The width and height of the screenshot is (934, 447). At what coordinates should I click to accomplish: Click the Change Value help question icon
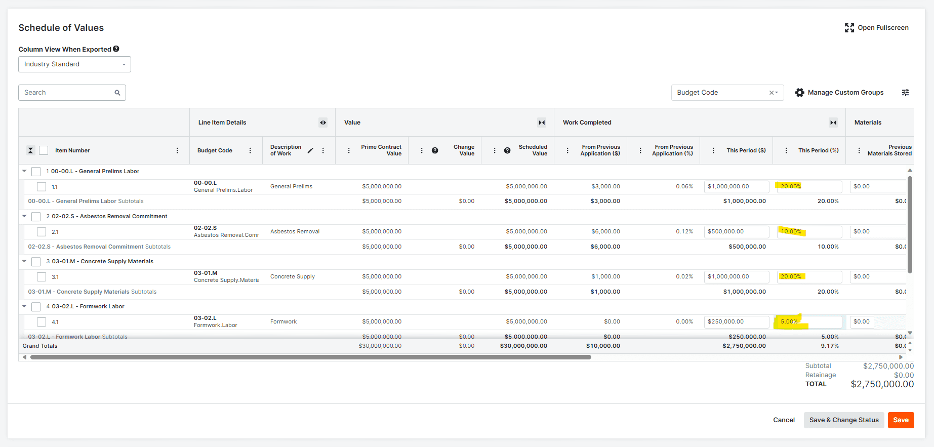(x=435, y=150)
